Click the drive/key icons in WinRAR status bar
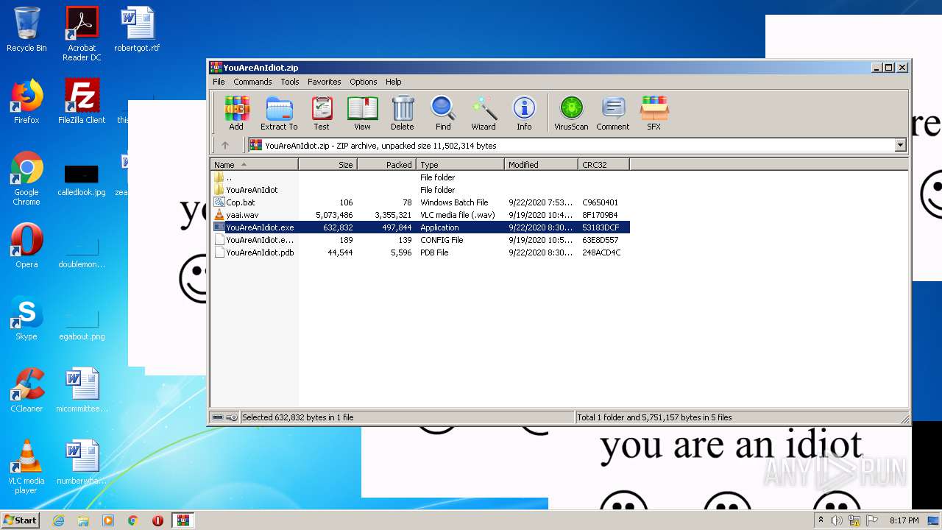Image resolution: width=942 pixels, height=530 pixels. point(224,417)
